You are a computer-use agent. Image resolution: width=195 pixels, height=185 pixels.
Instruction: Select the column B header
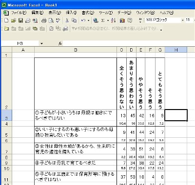(76, 50)
